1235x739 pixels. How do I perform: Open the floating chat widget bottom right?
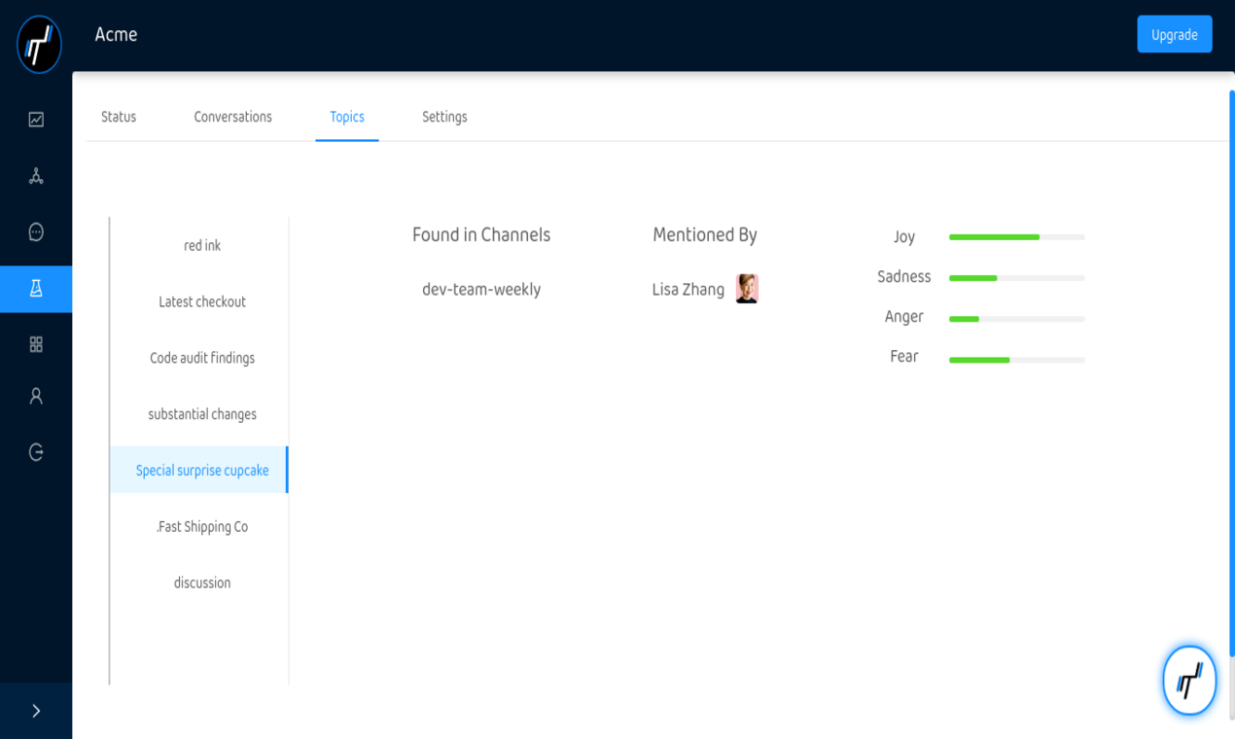[x=1189, y=680]
